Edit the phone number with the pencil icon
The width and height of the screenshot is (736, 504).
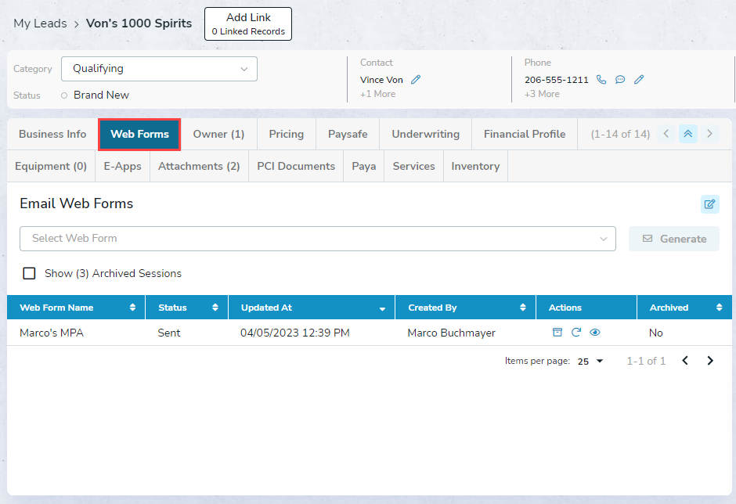639,79
